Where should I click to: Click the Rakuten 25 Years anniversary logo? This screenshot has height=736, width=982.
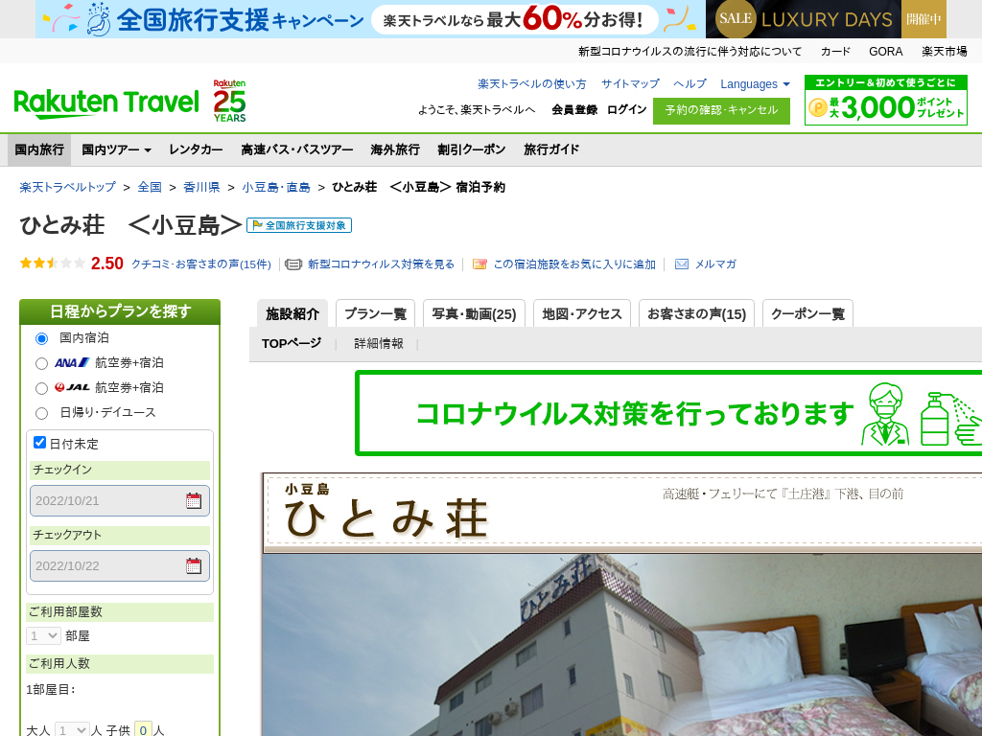(229, 101)
